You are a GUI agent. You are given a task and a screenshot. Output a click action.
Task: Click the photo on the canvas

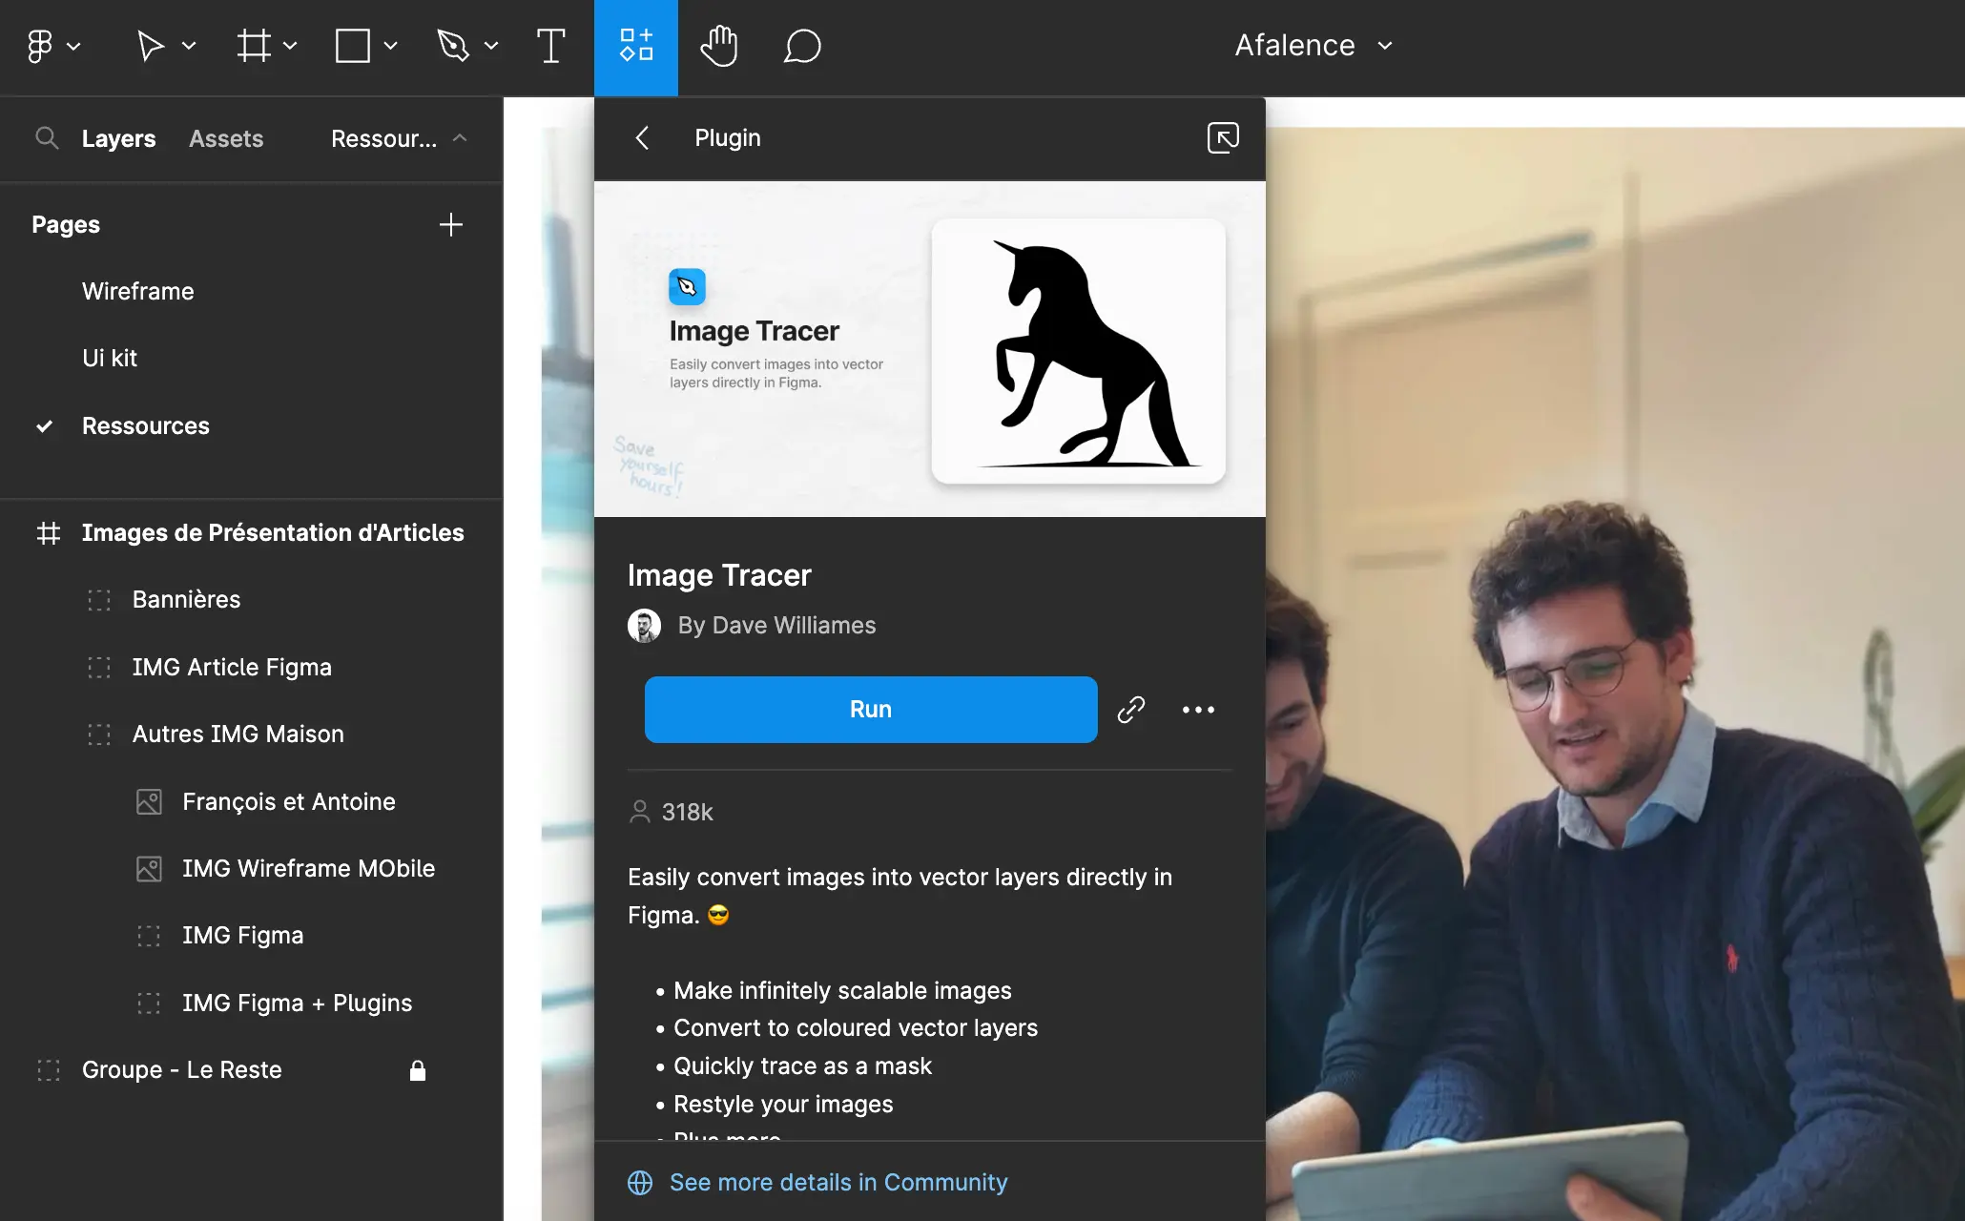coord(1615,673)
